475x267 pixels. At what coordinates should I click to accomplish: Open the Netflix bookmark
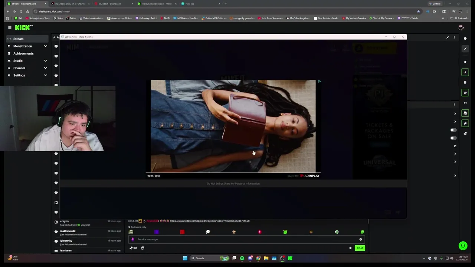point(165,18)
